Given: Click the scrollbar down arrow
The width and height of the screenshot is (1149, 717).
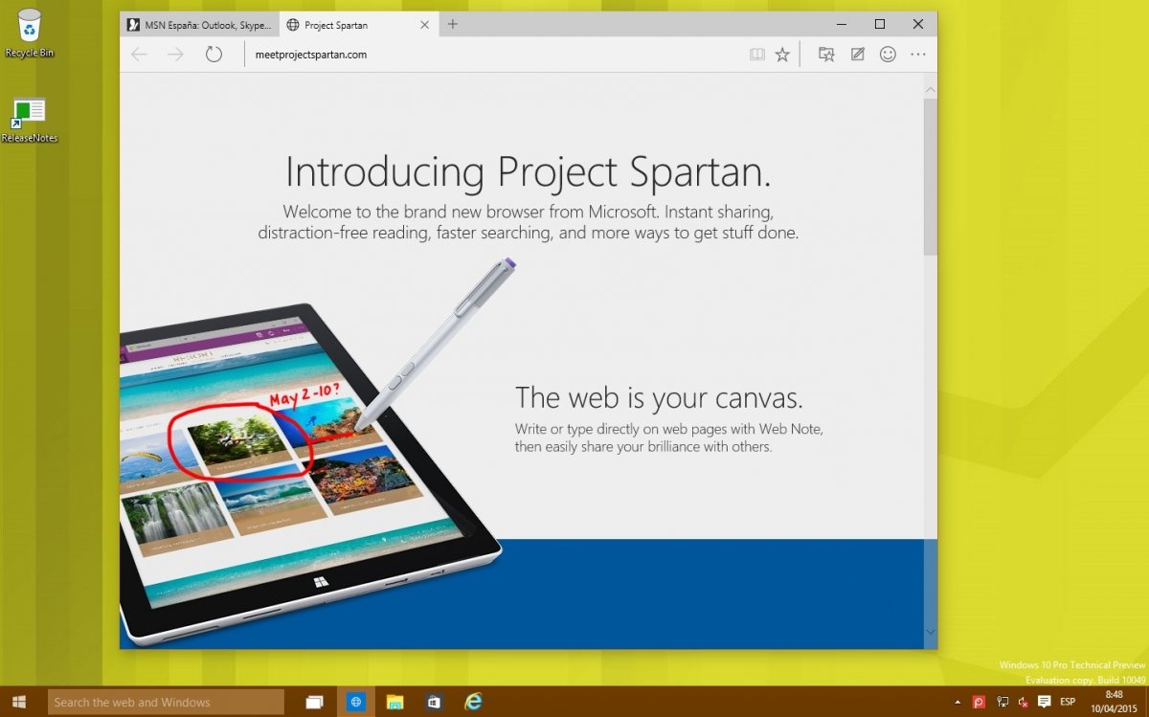Looking at the screenshot, I should point(930,632).
